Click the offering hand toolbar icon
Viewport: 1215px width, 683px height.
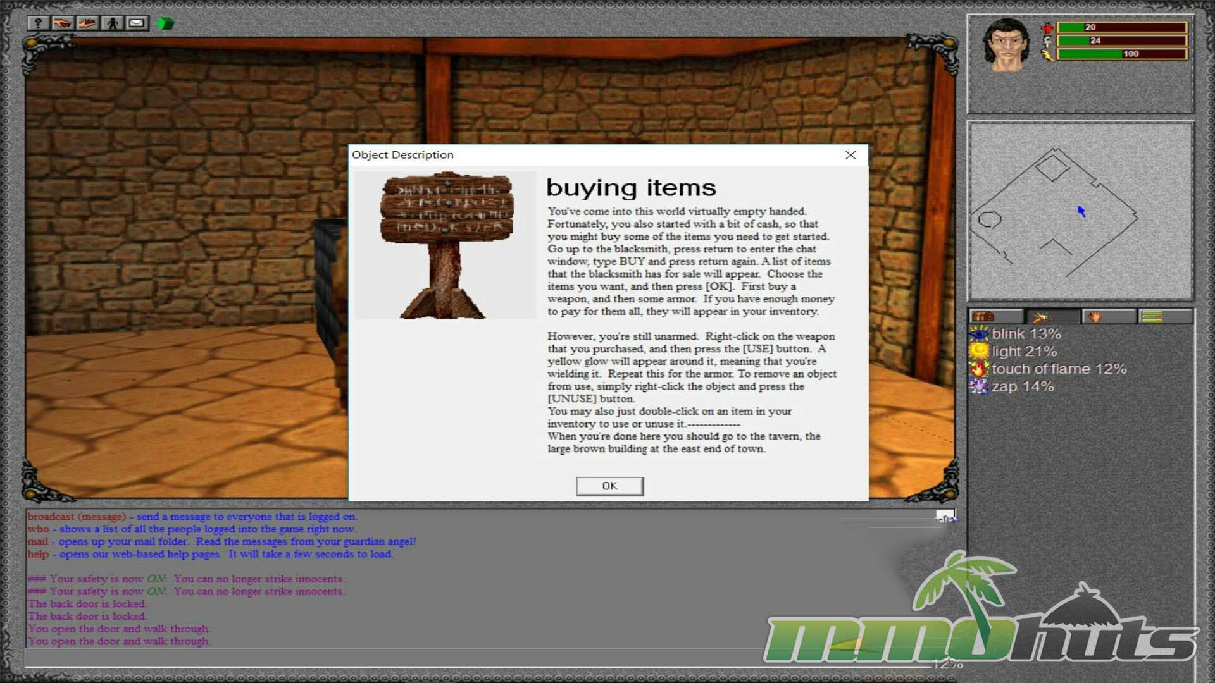click(87, 23)
